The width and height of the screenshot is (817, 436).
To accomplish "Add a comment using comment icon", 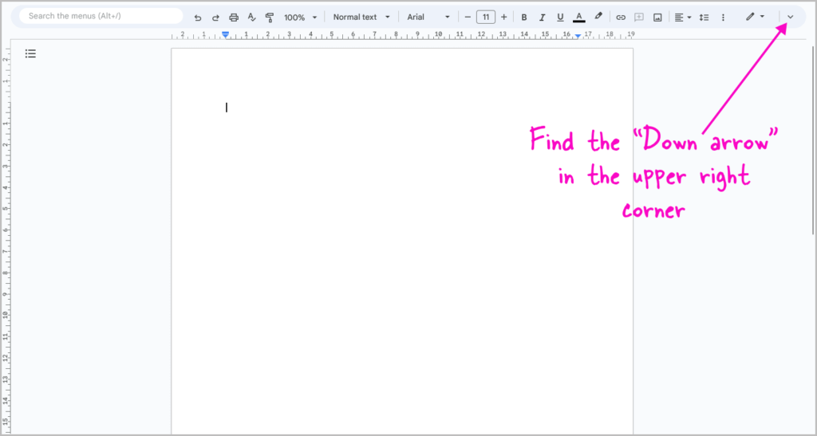I will click(x=639, y=18).
